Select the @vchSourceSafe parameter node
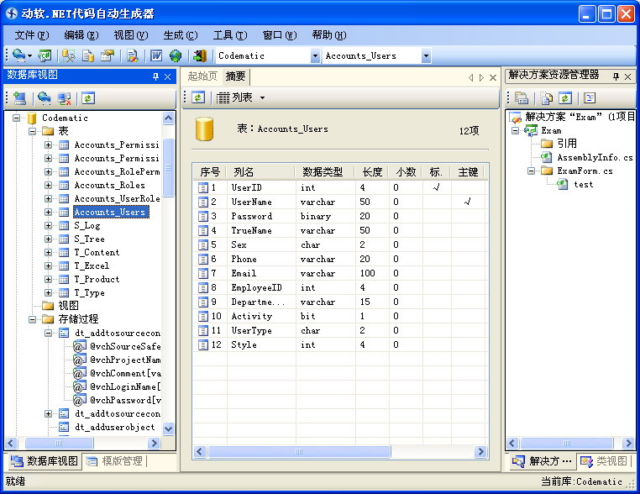 tap(125, 347)
